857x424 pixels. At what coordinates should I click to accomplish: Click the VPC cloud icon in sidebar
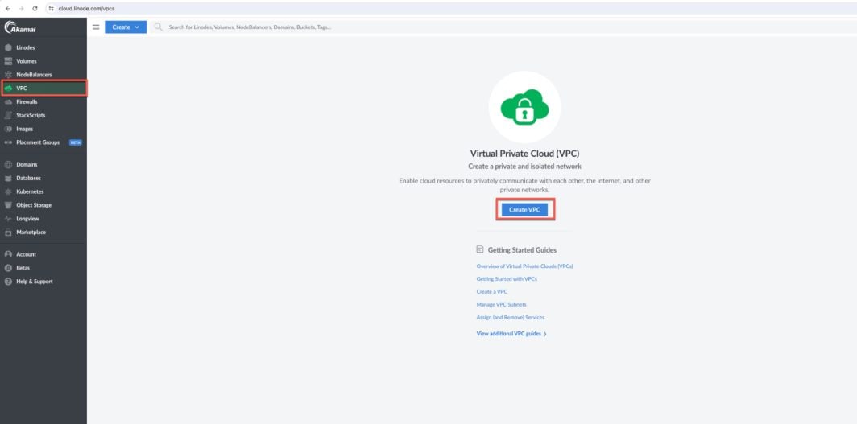point(8,88)
